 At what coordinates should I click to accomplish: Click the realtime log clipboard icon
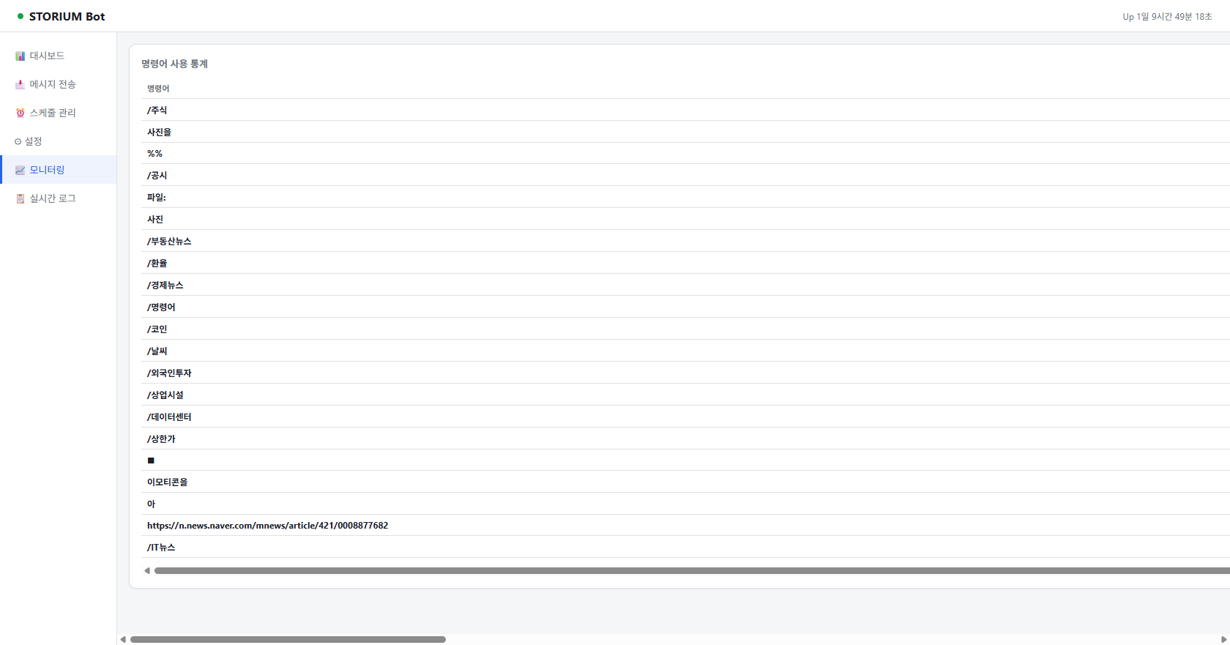[20, 198]
